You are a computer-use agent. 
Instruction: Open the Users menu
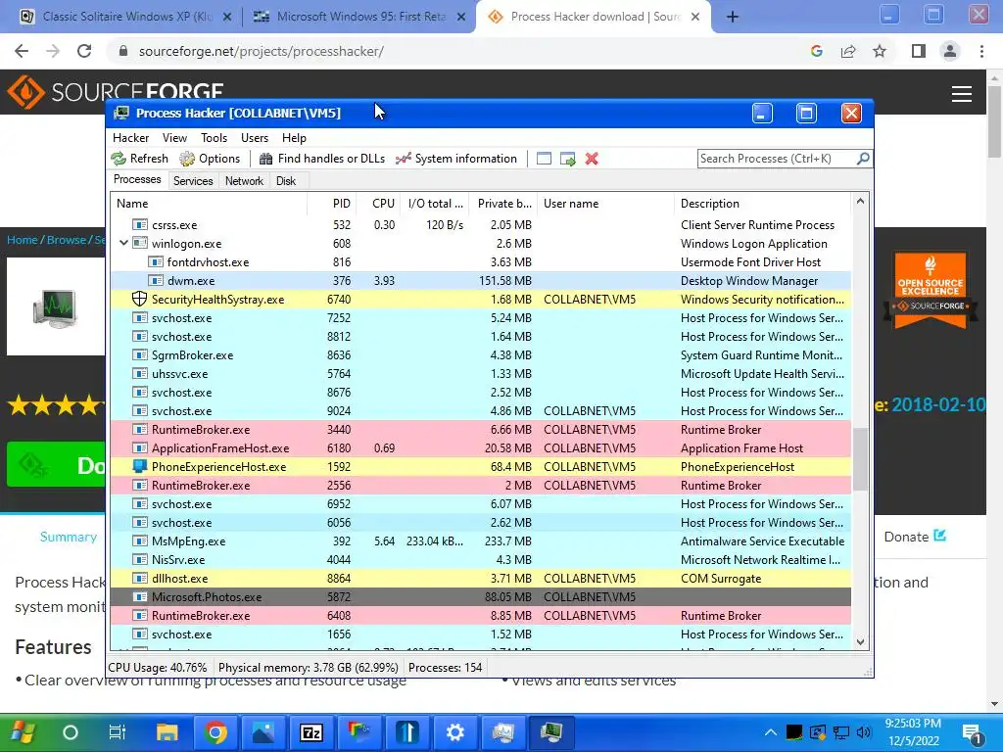pos(255,138)
